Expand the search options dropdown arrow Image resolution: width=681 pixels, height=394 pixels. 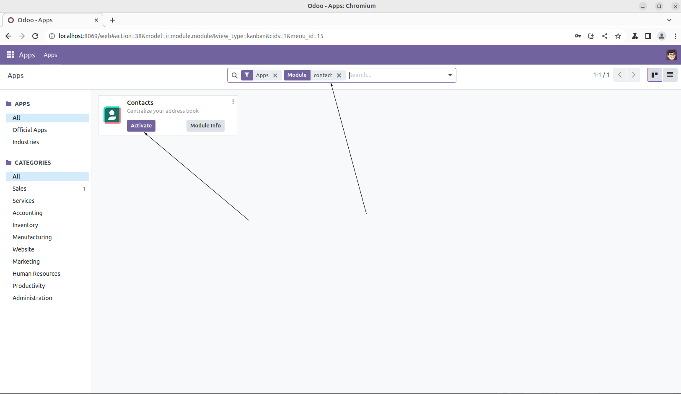click(x=450, y=75)
